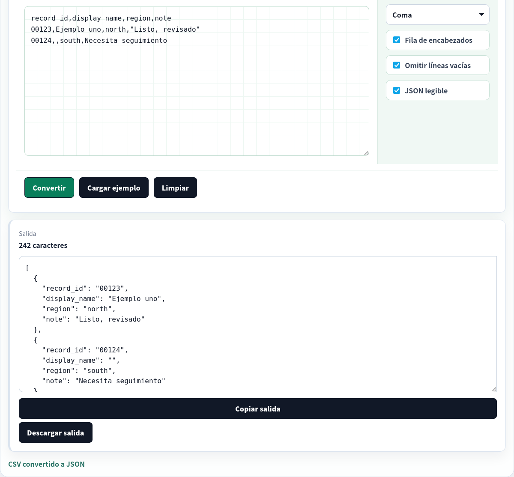
Task: Click the output line "record_id": "00124"
Action: (x=85, y=350)
